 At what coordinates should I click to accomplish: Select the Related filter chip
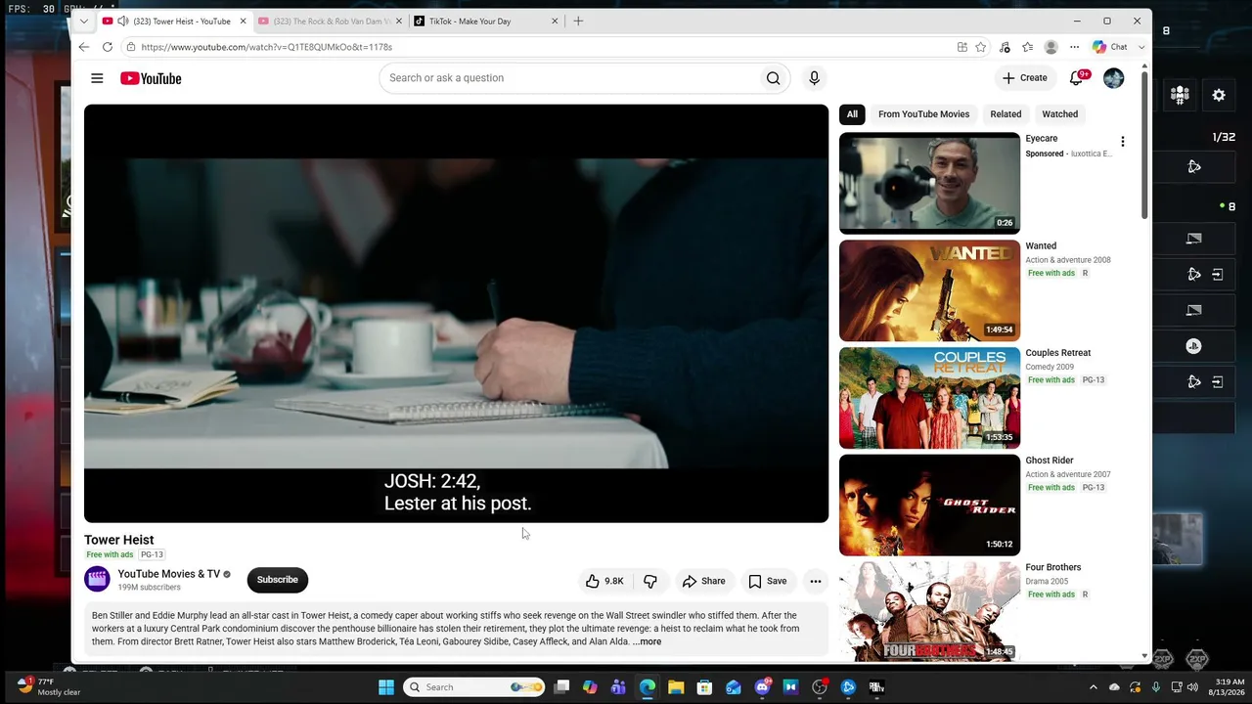point(1006,114)
